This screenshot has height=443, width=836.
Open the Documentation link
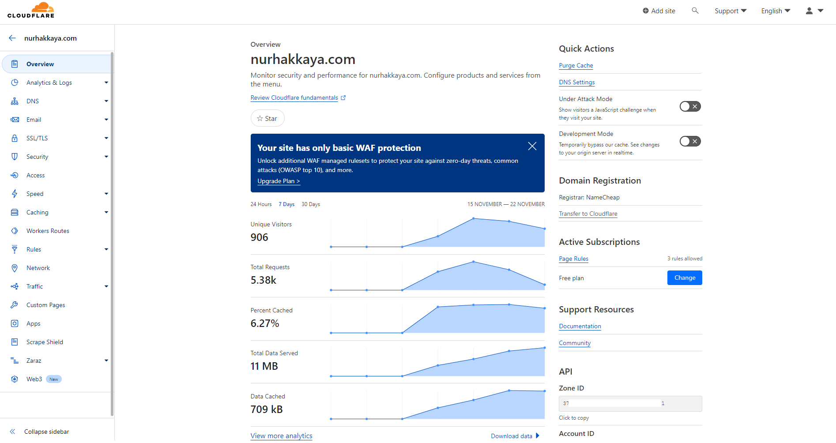coord(580,326)
